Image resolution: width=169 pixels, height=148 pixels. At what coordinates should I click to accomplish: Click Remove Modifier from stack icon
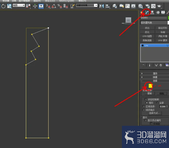161,65
